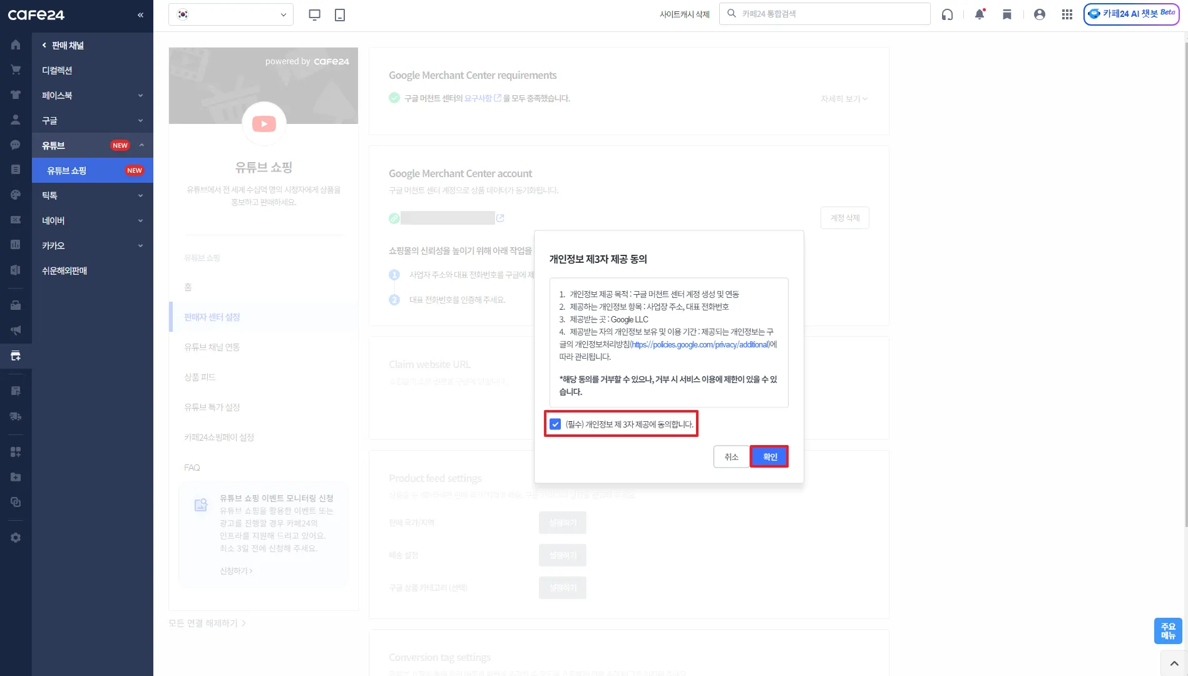The height and width of the screenshot is (676, 1188).
Task: Open the storefront sales channel icon
Action: 16,356
